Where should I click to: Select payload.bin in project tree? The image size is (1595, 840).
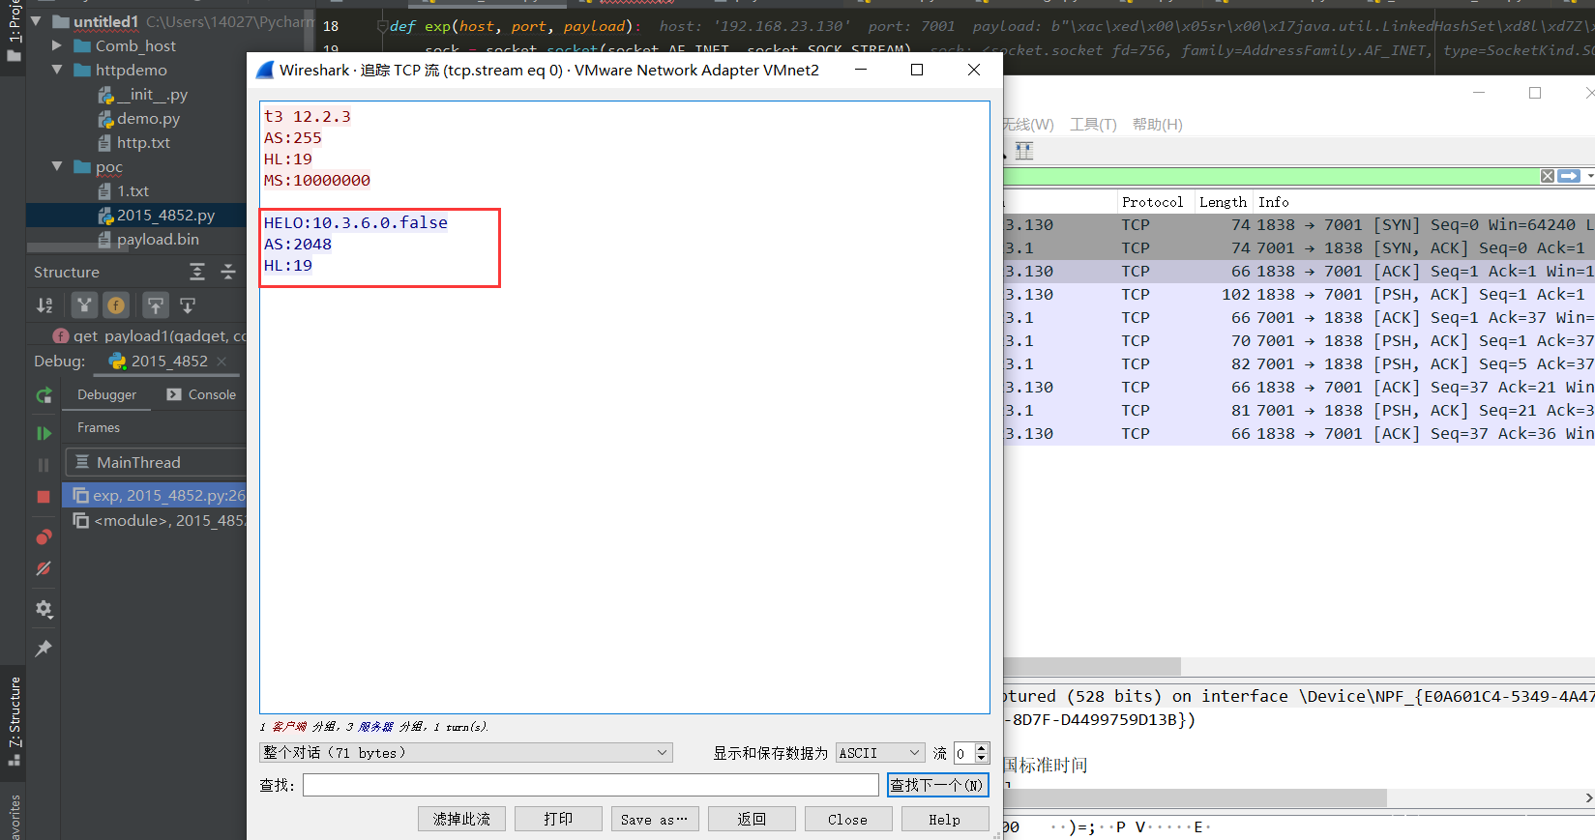(x=148, y=239)
